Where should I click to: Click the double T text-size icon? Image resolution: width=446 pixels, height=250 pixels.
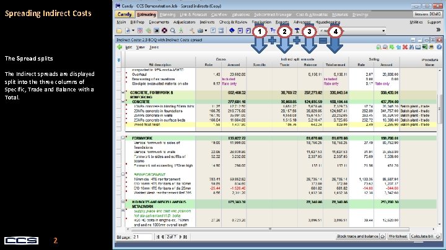pyautogui.click(x=273, y=30)
